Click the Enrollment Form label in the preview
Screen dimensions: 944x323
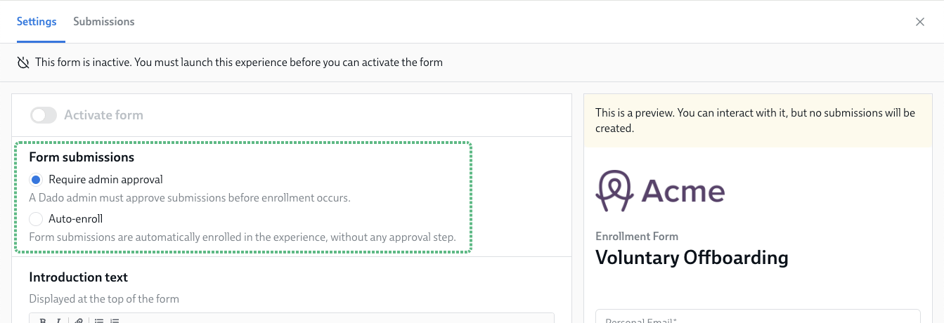click(637, 237)
